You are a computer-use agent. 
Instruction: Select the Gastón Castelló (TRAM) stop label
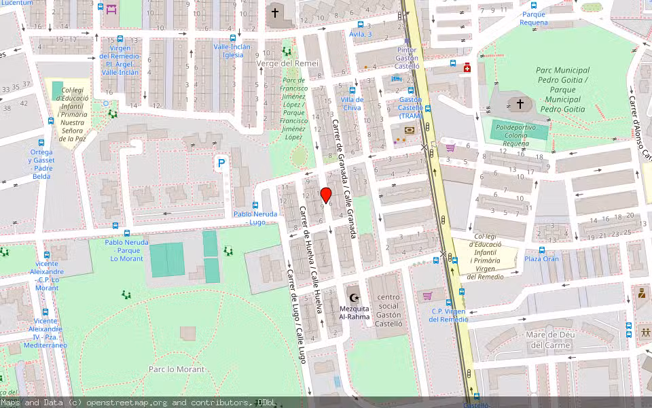pos(410,108)
